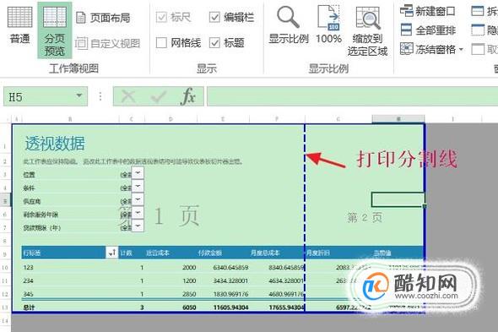Viewport: 498px width, 332px height.
Task: Arrange windows with 全部重排
Action: point(428,30)
